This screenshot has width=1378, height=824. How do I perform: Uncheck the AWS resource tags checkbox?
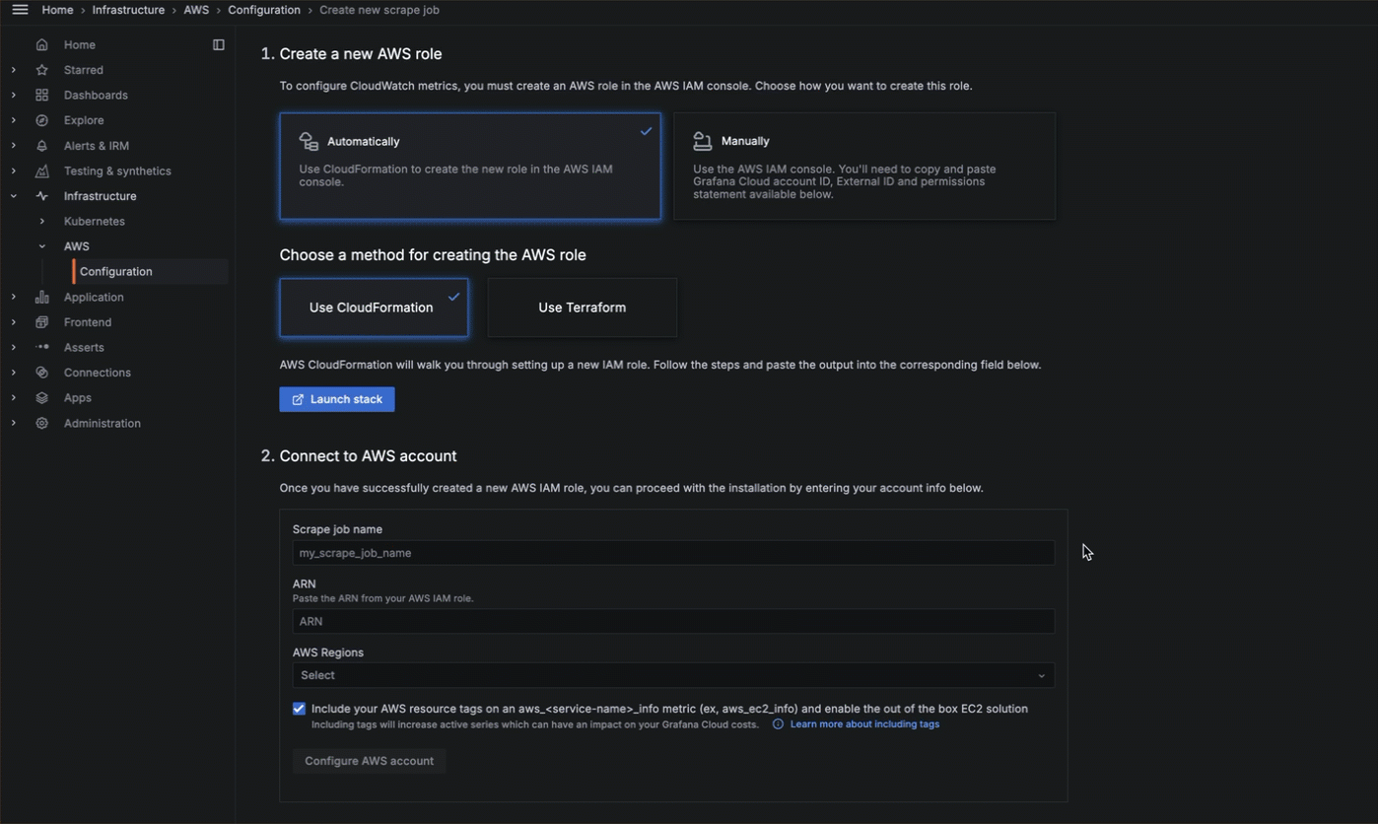[x=299, y=709]
